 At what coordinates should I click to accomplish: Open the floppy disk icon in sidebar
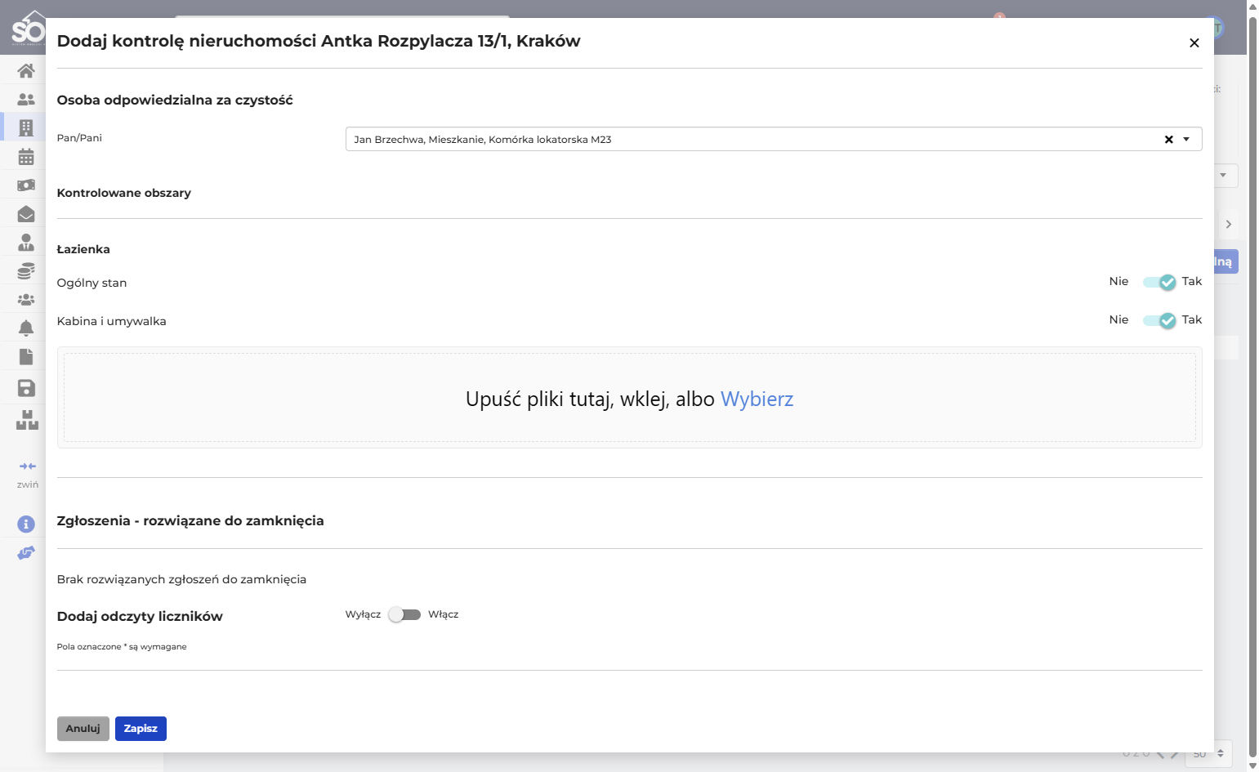pyautogui.click(x=26, y=388)
